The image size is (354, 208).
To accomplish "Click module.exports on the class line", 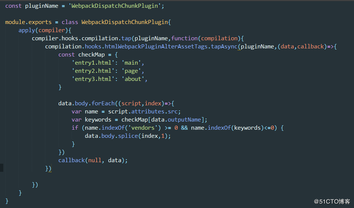I will pyautogui.click(x=28, y=22).
